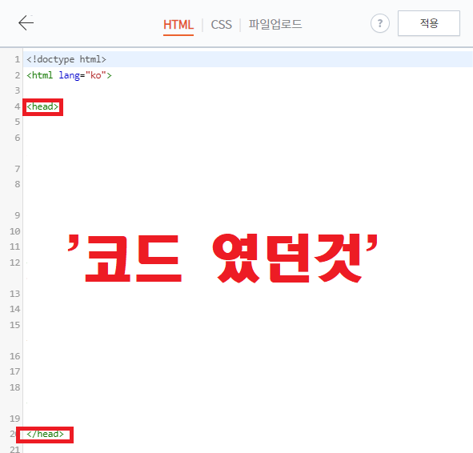Screen dimensions: 473x453
Task: Switch to the CSS tab
Action: point(222,25)
